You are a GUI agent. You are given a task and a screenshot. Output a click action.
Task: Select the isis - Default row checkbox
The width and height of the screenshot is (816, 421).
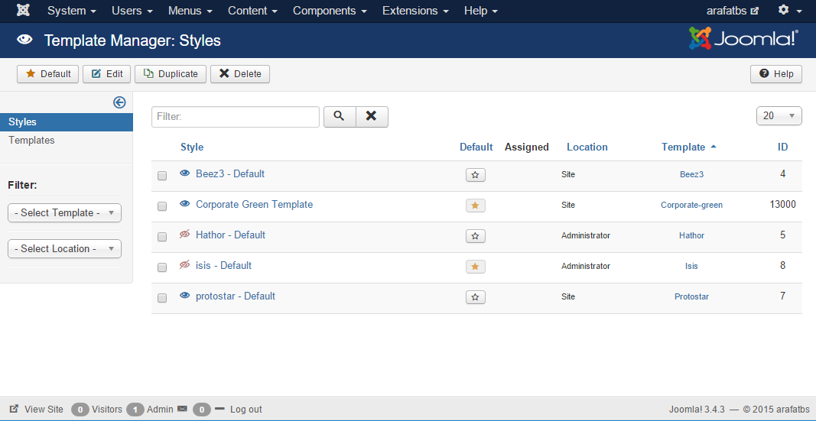click(162, 267)
